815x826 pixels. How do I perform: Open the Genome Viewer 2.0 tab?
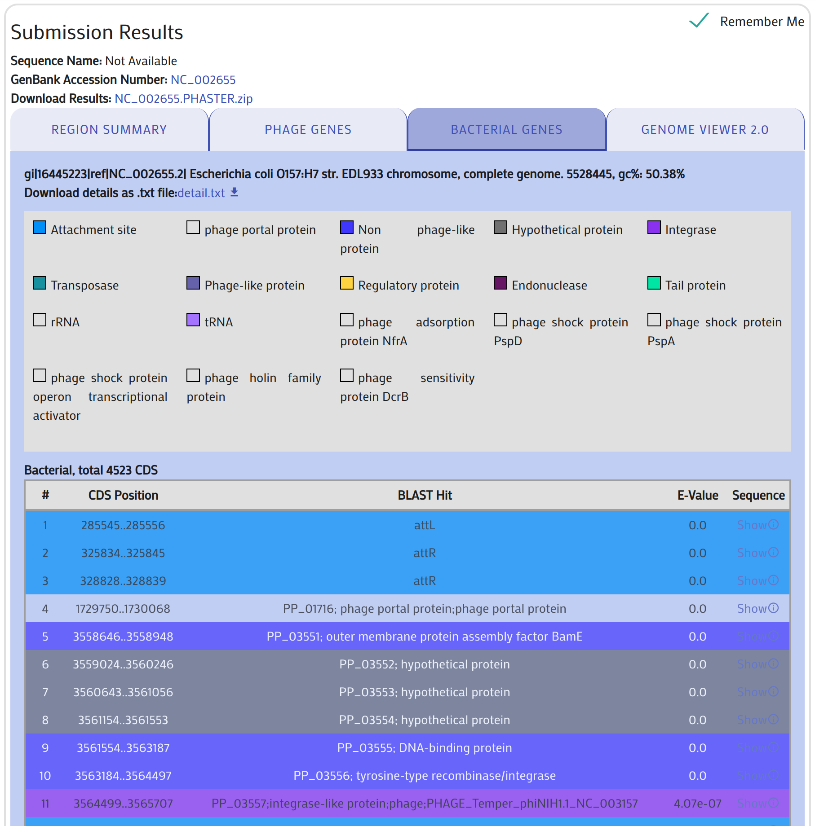(x=704, y=130)
